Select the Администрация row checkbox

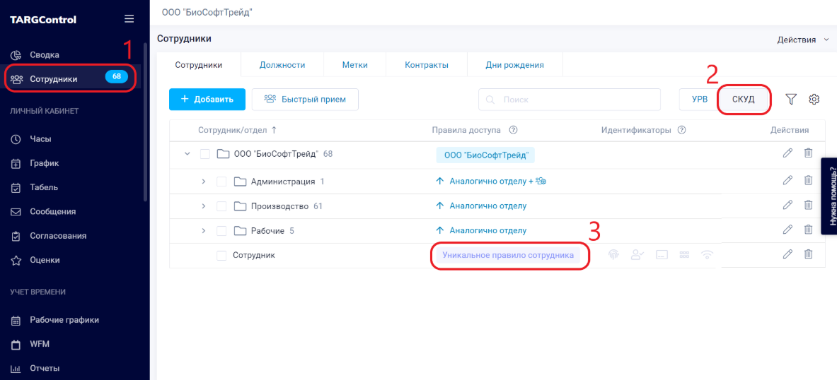tap(221, 182)
